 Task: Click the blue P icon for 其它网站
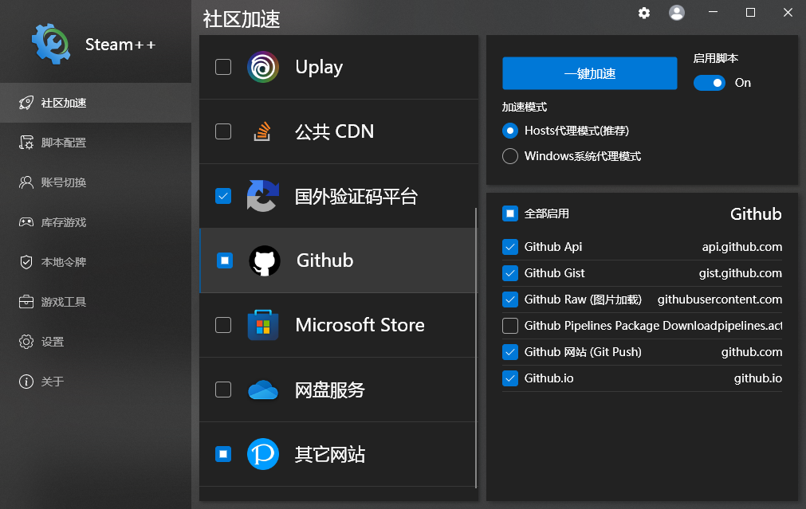[263, 454]
